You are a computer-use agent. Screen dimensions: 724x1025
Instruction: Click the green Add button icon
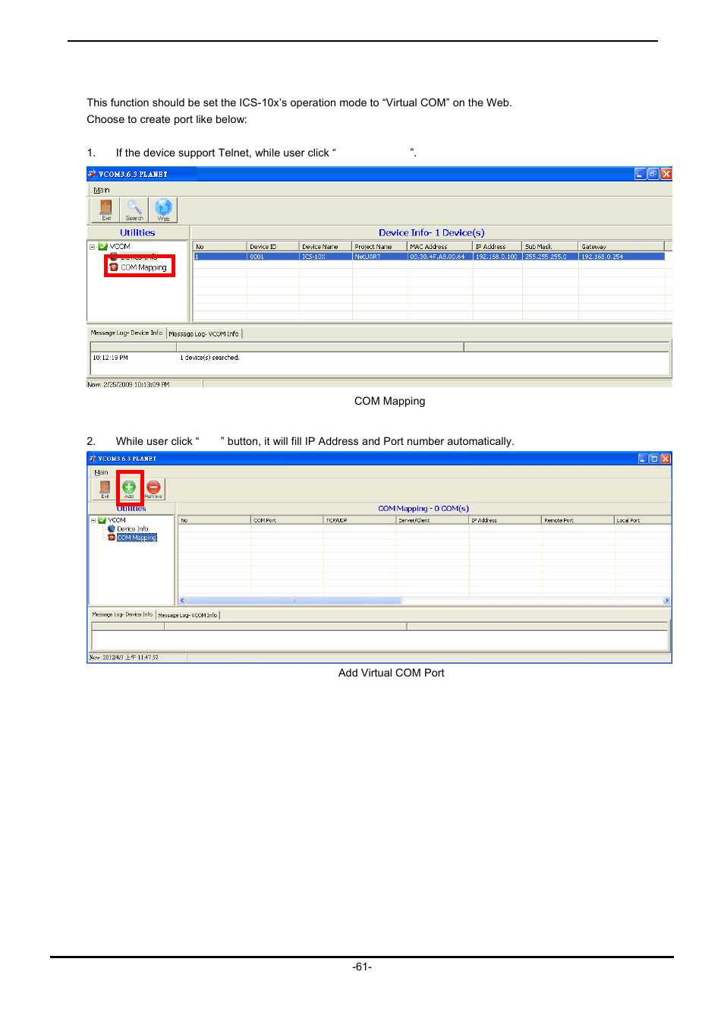pos(129,489)
